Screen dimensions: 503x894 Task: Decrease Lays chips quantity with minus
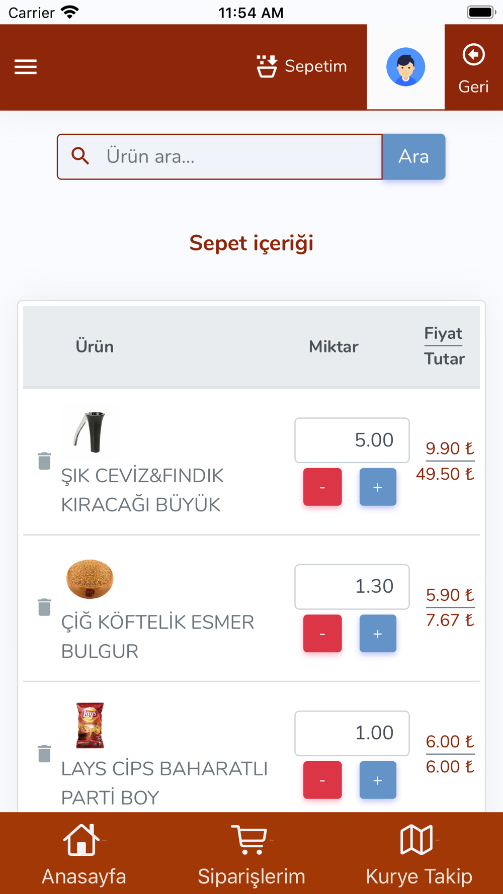(322, 780)
